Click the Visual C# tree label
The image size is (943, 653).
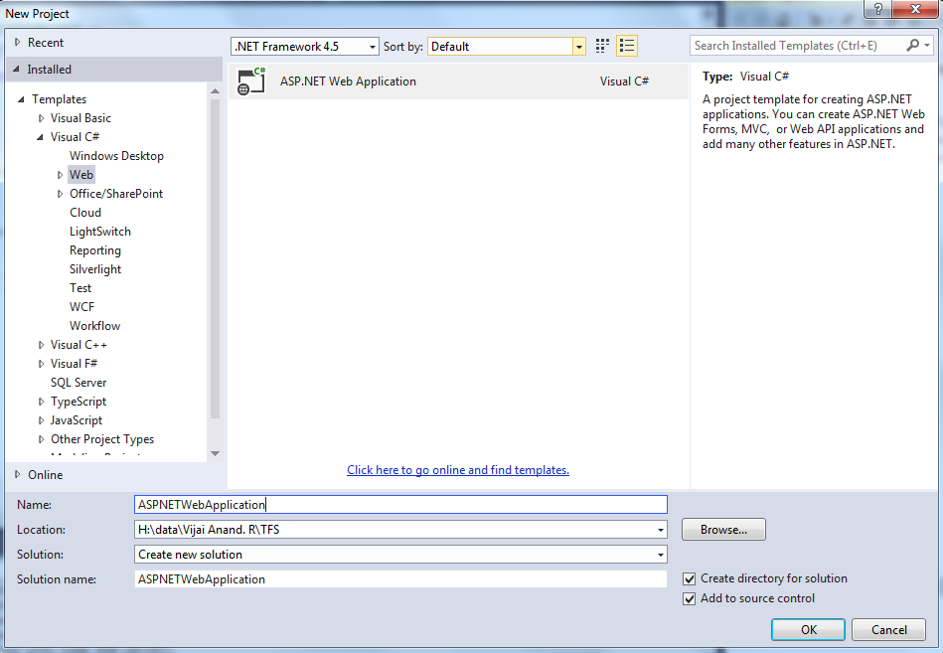coord(75,137)
